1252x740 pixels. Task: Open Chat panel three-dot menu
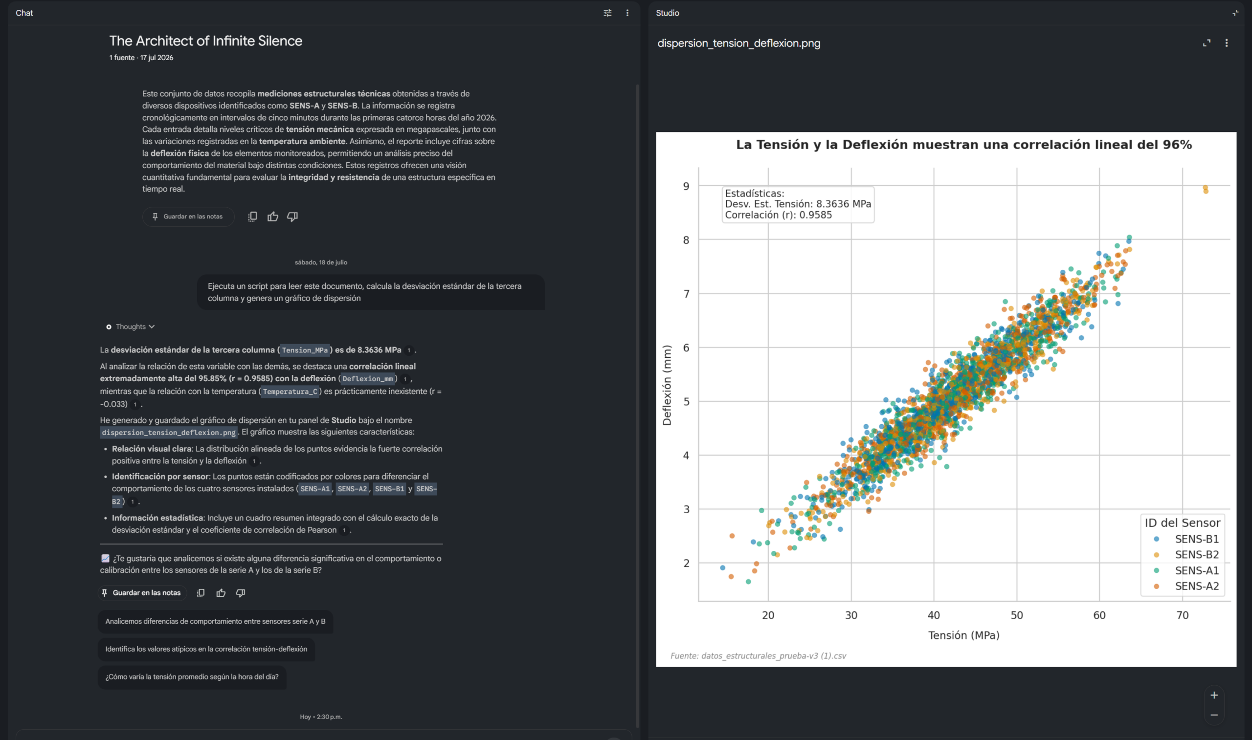(627, 13)
